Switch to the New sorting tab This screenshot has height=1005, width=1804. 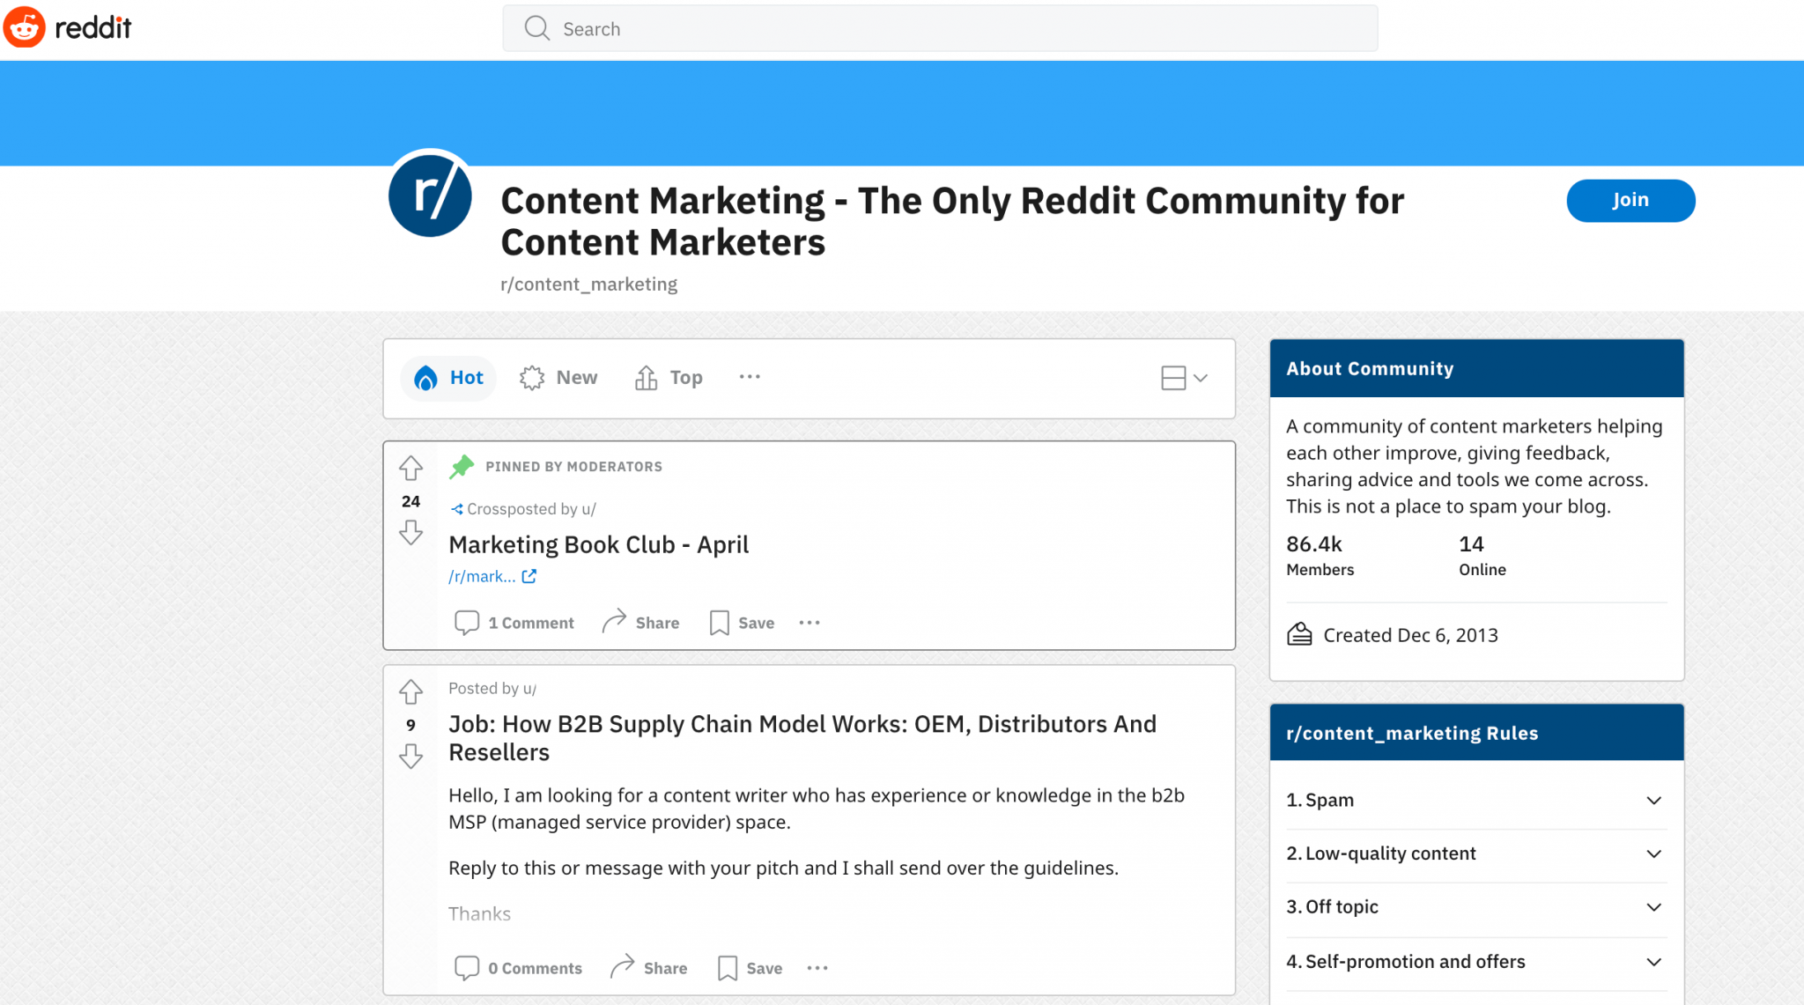(558, 377)
